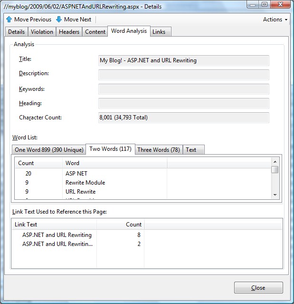Click the Move Next label
Image resolution: width=294 pixels, height=304 pixels.
pos(77,20)
